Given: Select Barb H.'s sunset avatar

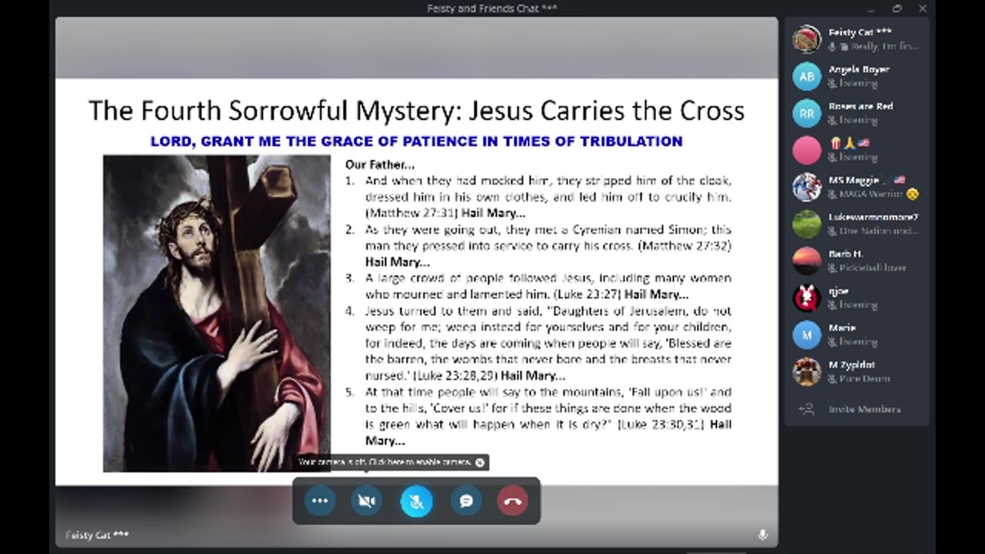Looking at the screenshot, I should [807, 261].
